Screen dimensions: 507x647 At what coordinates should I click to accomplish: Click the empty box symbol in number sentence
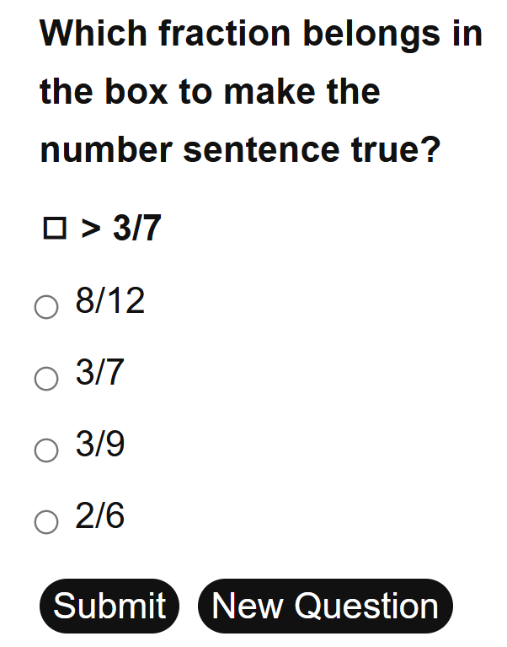[54, 229]
